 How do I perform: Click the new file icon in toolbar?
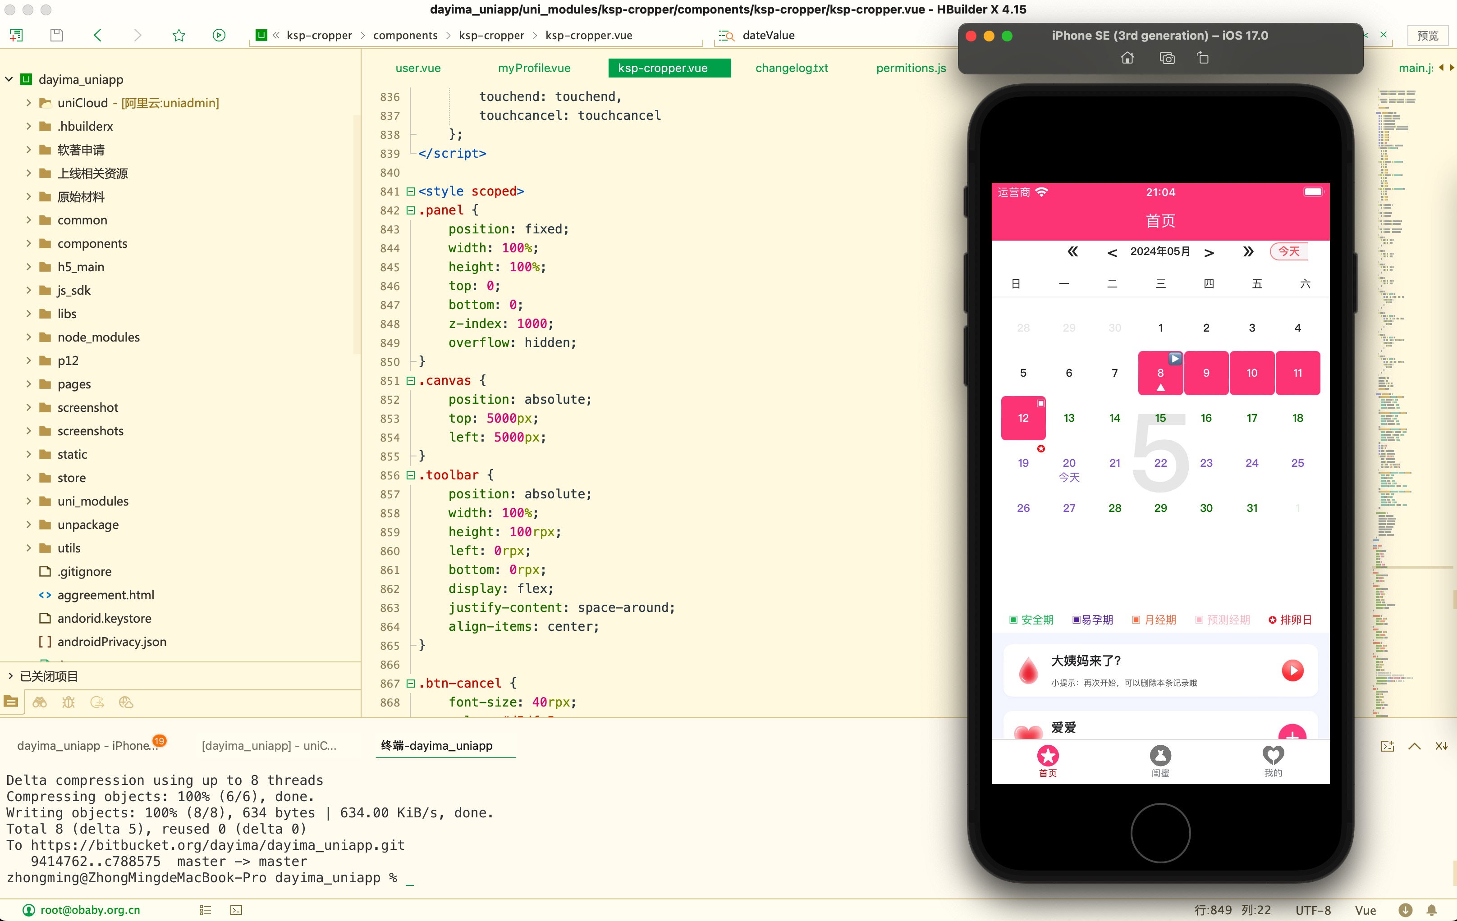tap(16, 35)
